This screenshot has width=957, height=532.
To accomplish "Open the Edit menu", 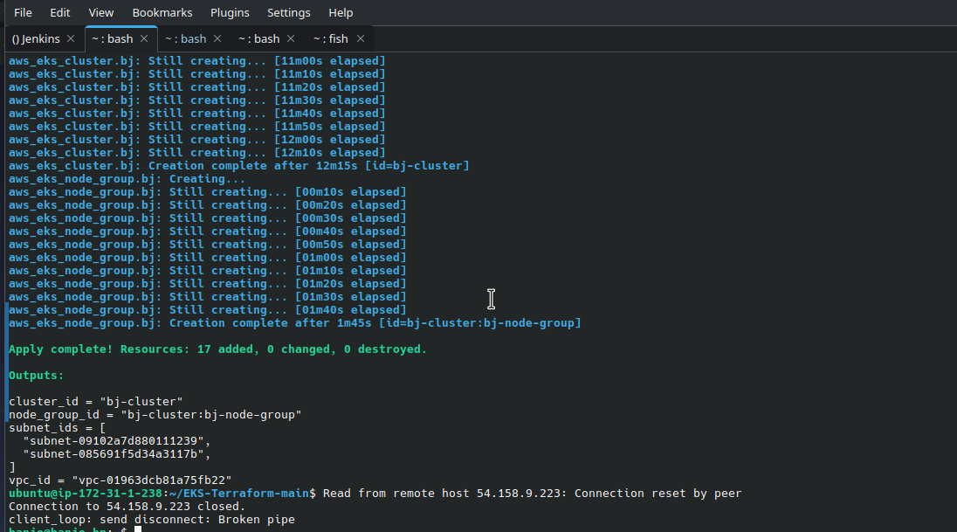I will 59,12.
